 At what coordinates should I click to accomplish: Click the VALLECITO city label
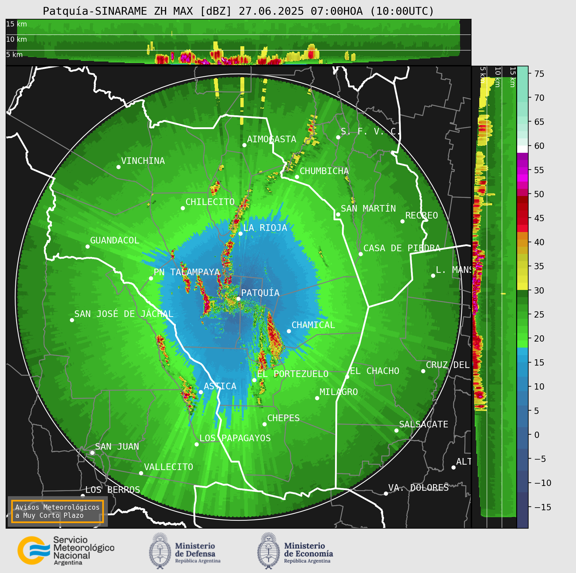coord(169,467)
